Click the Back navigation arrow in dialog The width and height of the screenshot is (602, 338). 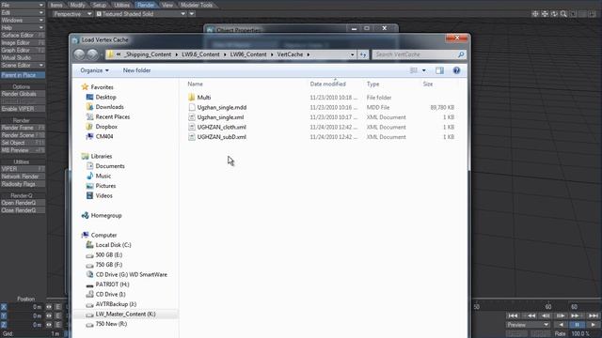click(x=79, y=54)
